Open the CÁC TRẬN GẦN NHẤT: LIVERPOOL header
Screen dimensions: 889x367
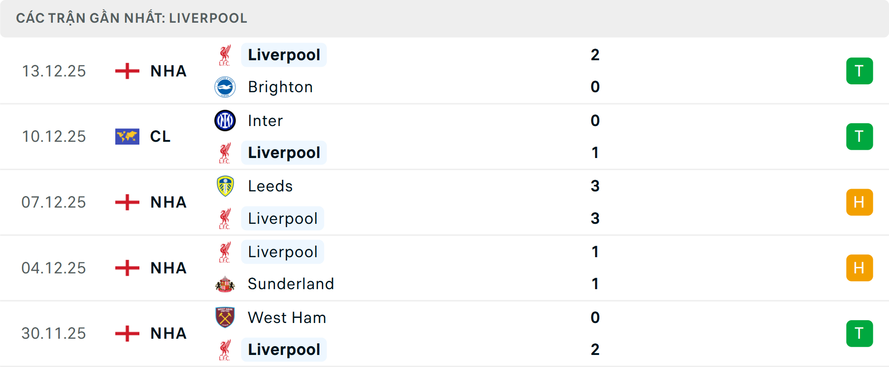coord(132,18)
